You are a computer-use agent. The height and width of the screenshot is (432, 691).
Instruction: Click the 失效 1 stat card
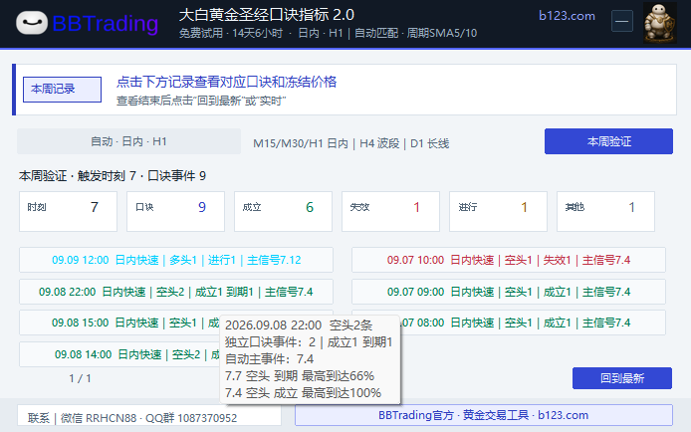pos(391,211)
